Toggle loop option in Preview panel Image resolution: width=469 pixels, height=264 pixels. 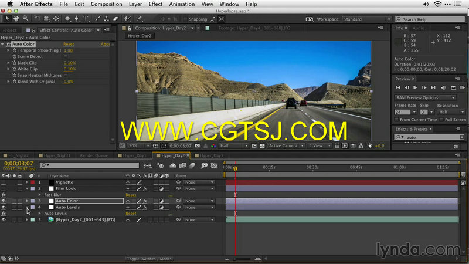pos(453,87)
